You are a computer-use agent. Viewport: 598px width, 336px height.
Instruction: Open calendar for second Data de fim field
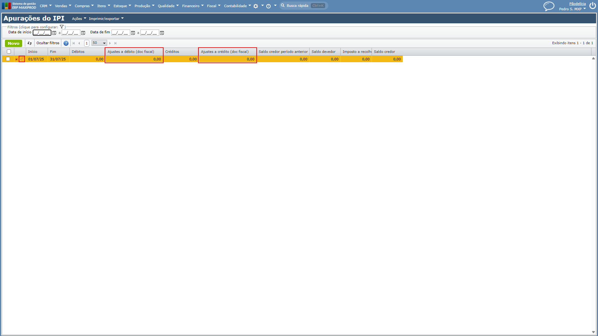[162, 33]
